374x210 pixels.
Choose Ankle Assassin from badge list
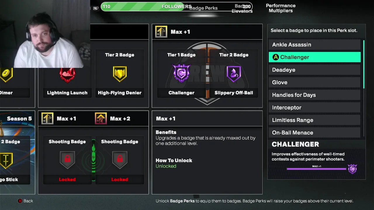[x=314, y=45]
